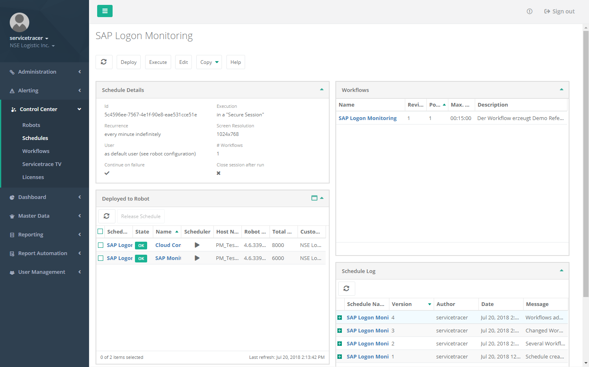This screenshot has height=367, width=589.
Task: Maximize the Deployed to Robot panel
Action: [314, 198]
